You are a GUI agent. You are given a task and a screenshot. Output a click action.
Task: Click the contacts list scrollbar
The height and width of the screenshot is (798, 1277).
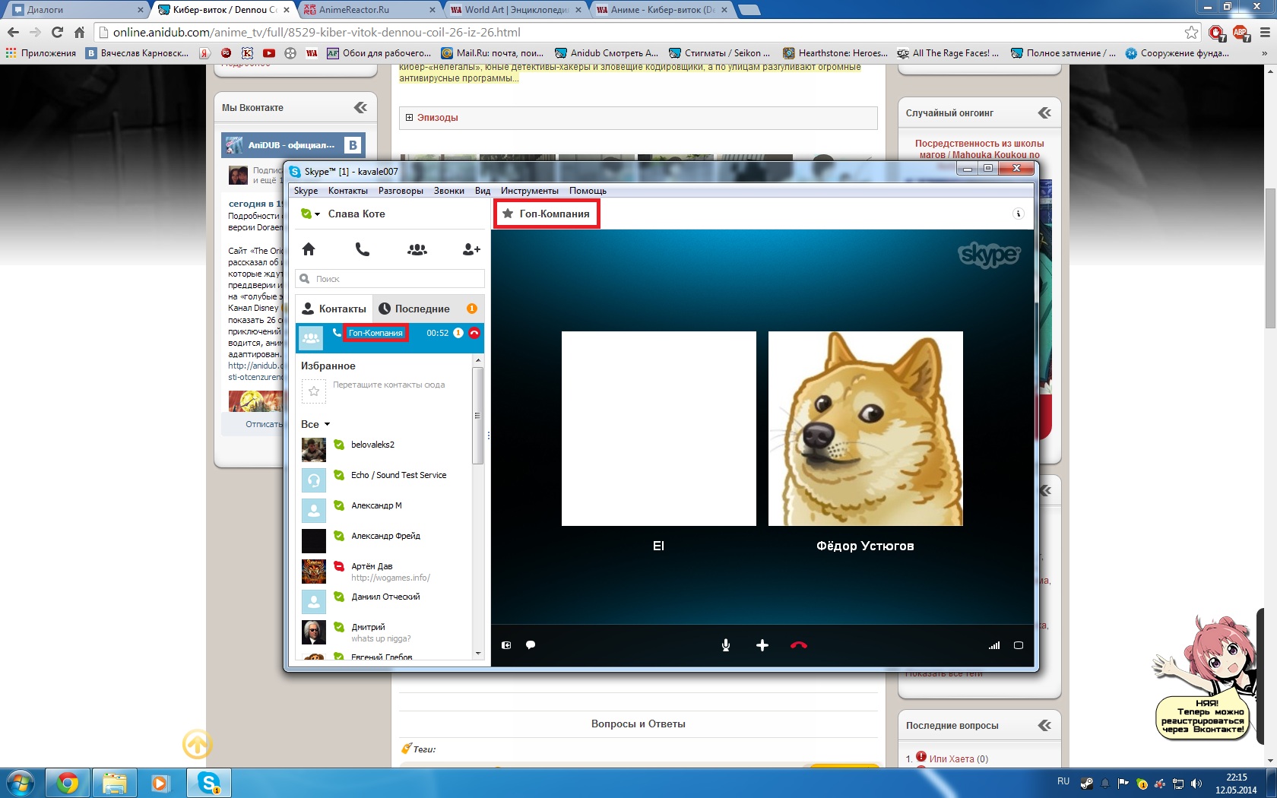click(478, 416)
